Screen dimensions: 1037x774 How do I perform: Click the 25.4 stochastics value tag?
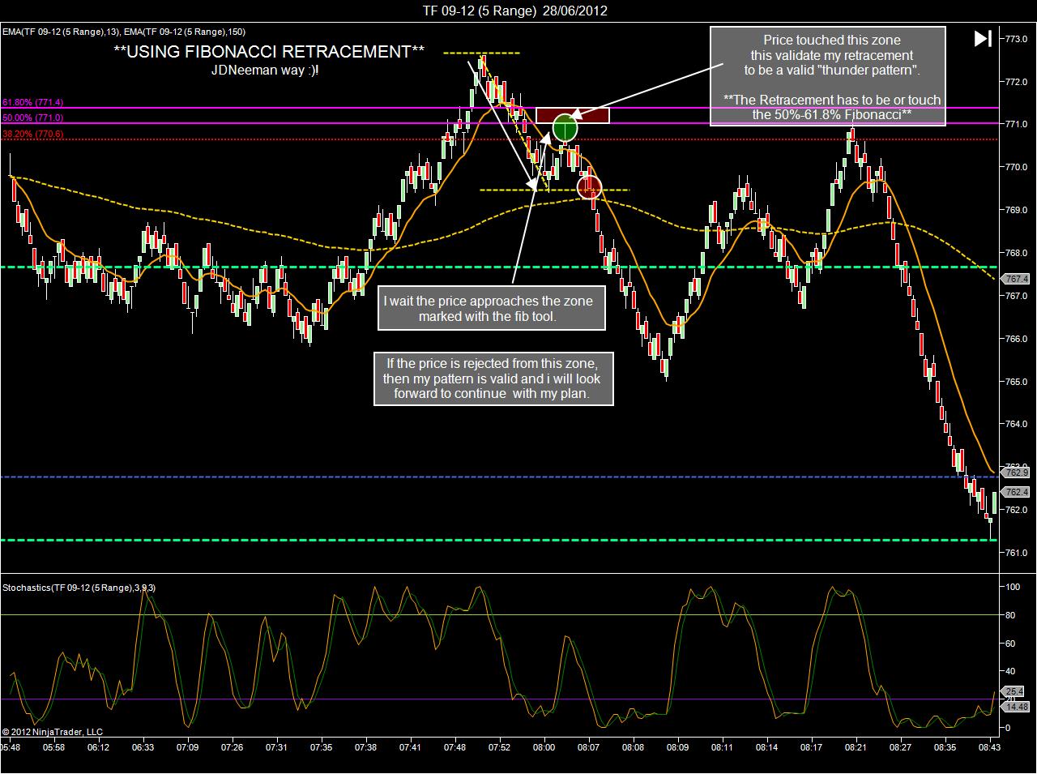(x=1014, y=691)
